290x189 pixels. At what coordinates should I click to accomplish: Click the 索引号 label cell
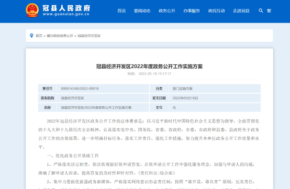(x=47, y=88)
